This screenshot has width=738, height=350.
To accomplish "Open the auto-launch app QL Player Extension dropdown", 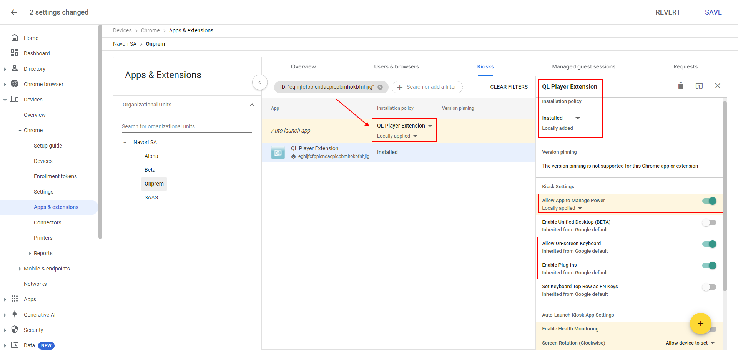I will coord(404,126).
